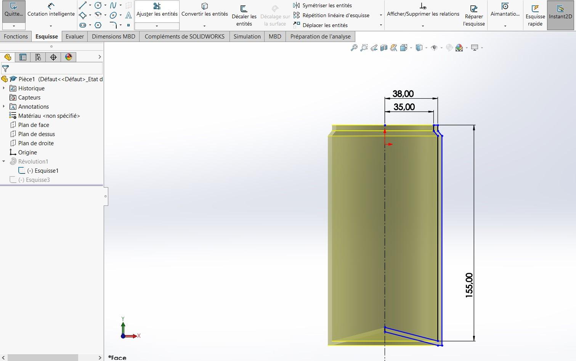Select the Spline sketch tool
Screen dimensions: 576x361
pyautogui.click(x=113, y=5)
